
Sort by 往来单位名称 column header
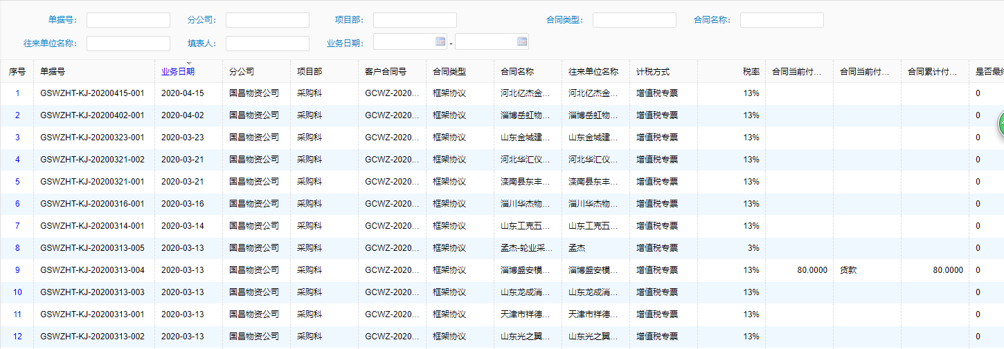coord(593,71)
